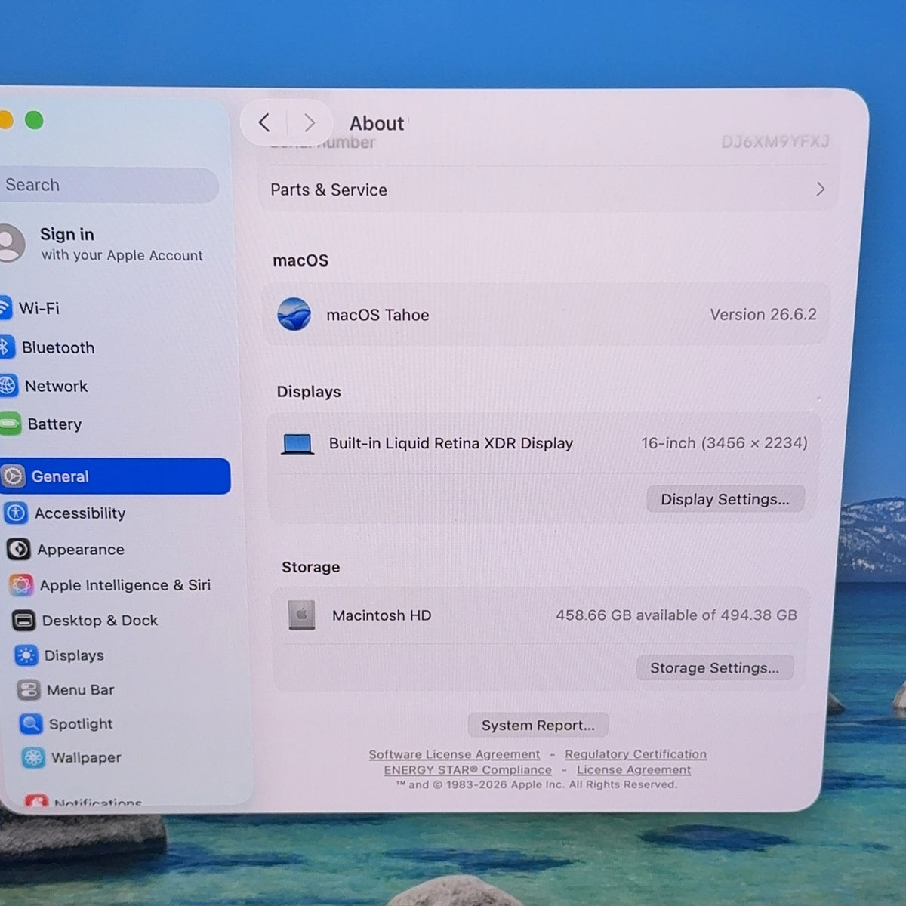The image size is (906, 906).
Task: Click the Desktop & Dock icon
Action: (23, 621)
